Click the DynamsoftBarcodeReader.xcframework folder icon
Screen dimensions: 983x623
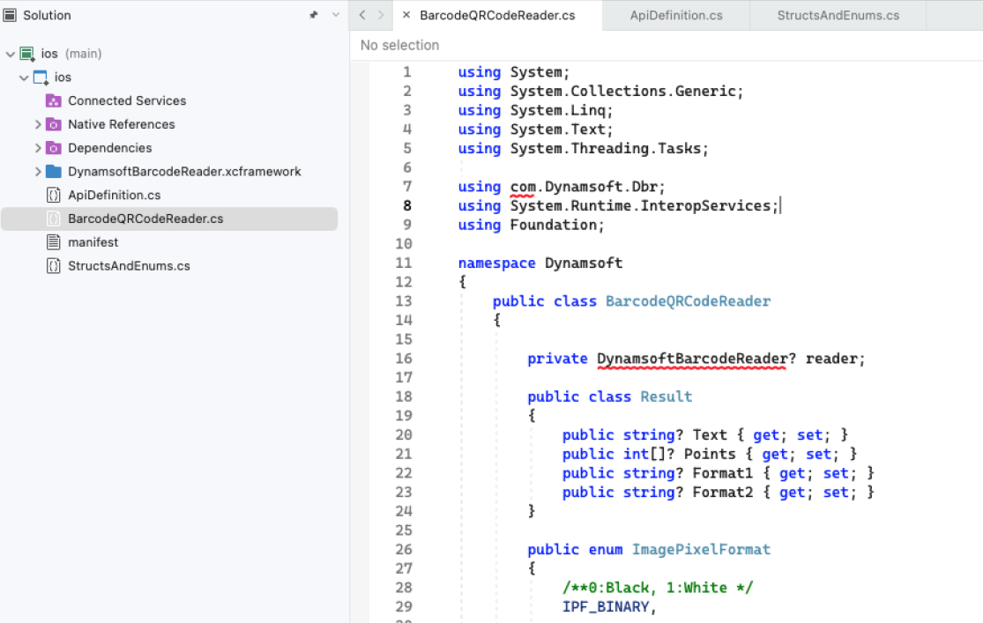pyautogui.click(x=53, y=172)
